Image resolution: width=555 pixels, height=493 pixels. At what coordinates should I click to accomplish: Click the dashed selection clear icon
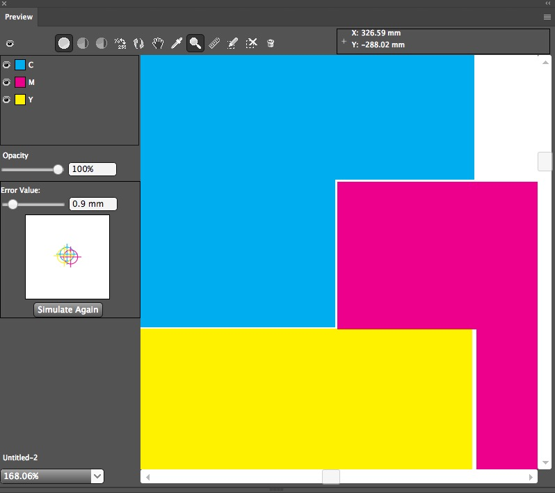pos(252,43)
